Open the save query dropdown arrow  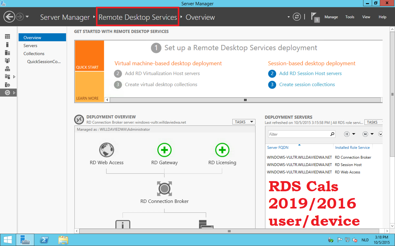click(372, 134)
